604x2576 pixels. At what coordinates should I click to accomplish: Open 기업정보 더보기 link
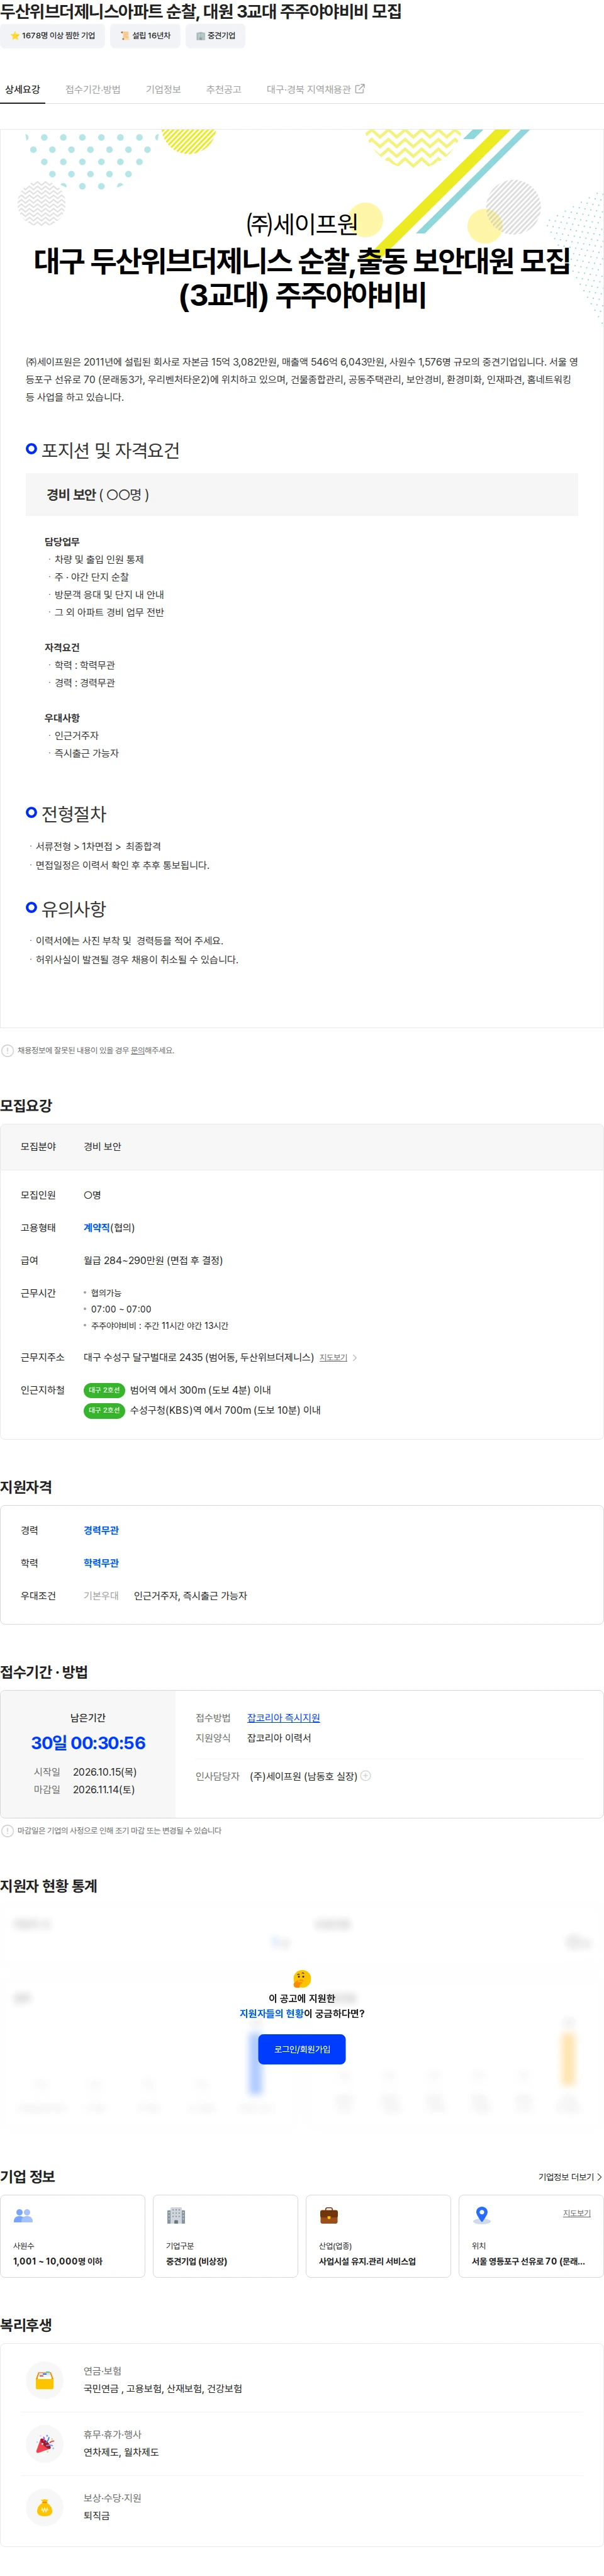click(570, 2177)
